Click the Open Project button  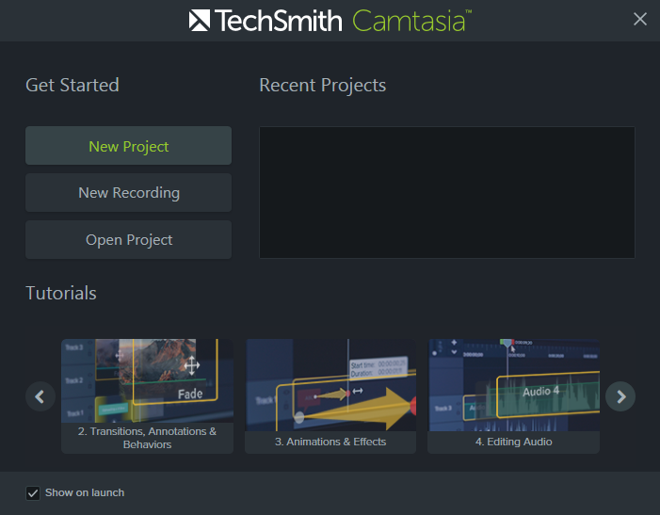point(128,239)
